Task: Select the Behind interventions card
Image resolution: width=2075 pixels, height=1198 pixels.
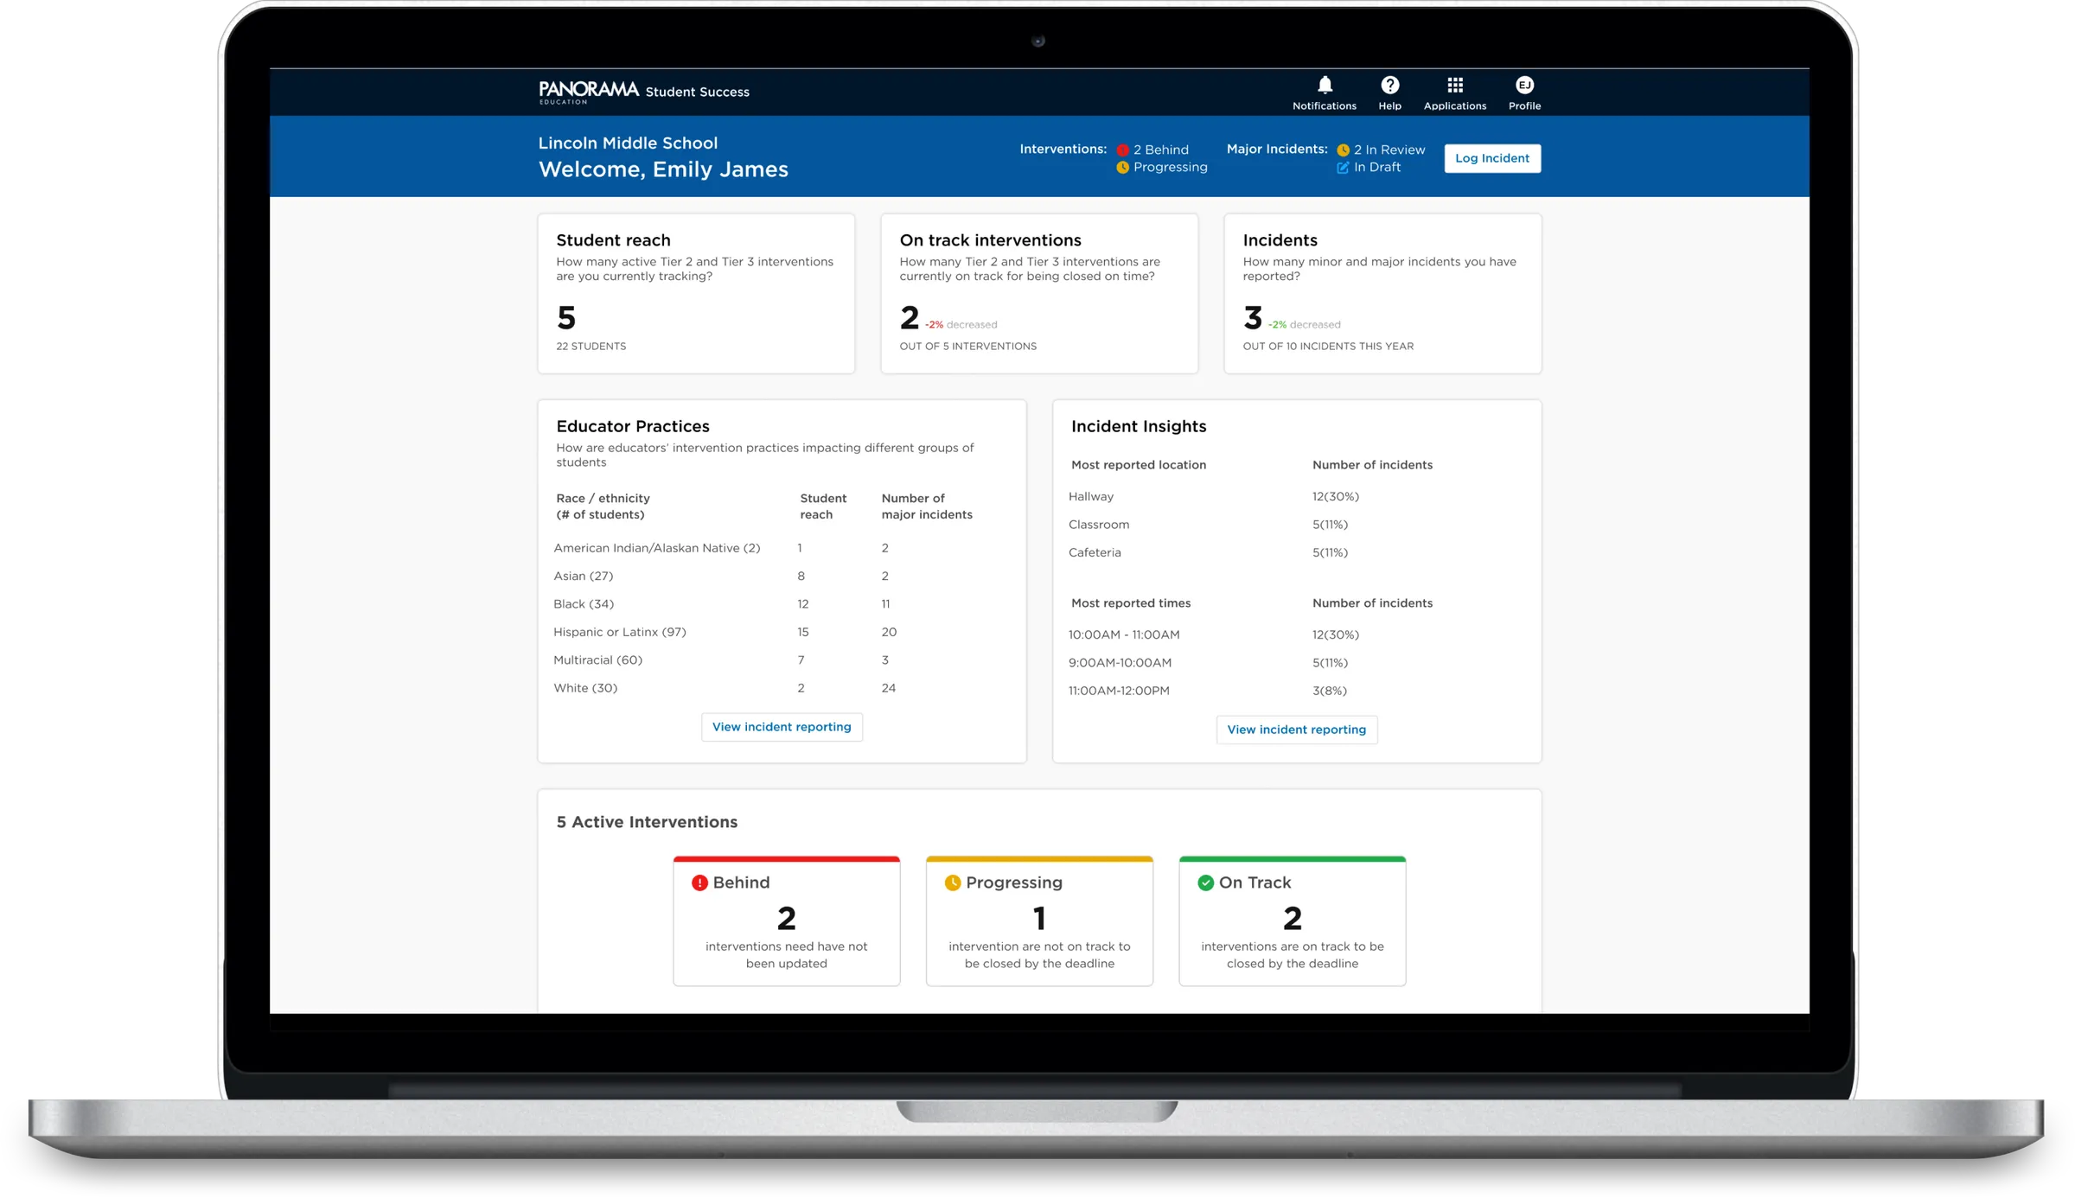Action: click(x=787, y=921)
